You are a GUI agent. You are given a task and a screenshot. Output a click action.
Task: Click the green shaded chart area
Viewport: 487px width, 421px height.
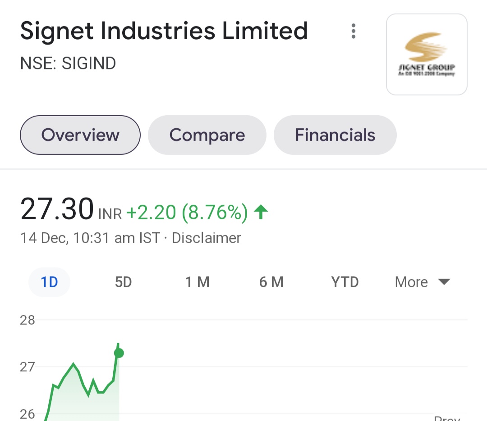click(x=84, y=403)
